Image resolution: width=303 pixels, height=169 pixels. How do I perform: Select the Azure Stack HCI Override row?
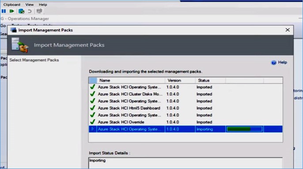186,122
